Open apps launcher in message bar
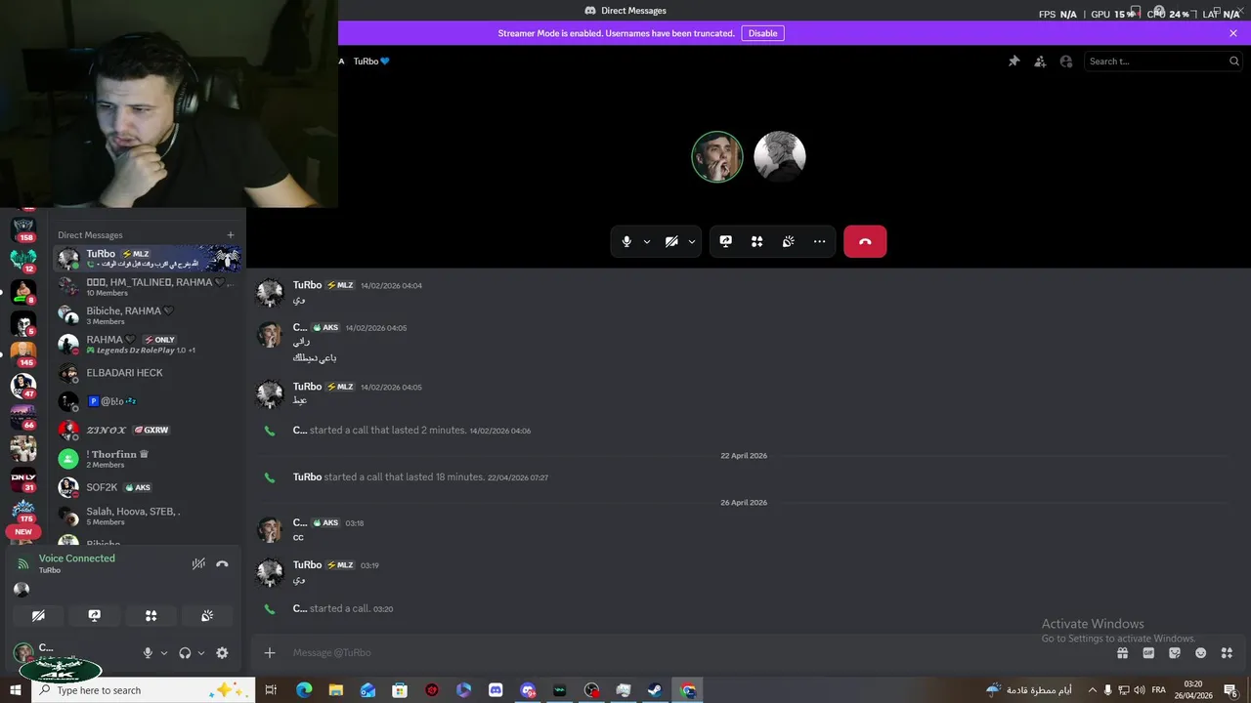 pyautogui.click(x=1227, y=653)
